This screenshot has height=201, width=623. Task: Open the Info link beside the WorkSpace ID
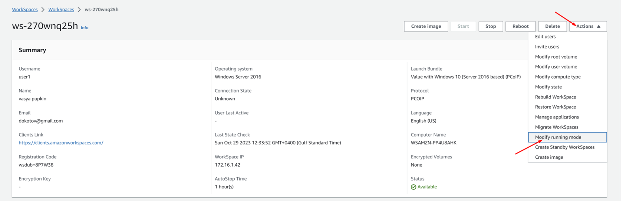85,28
